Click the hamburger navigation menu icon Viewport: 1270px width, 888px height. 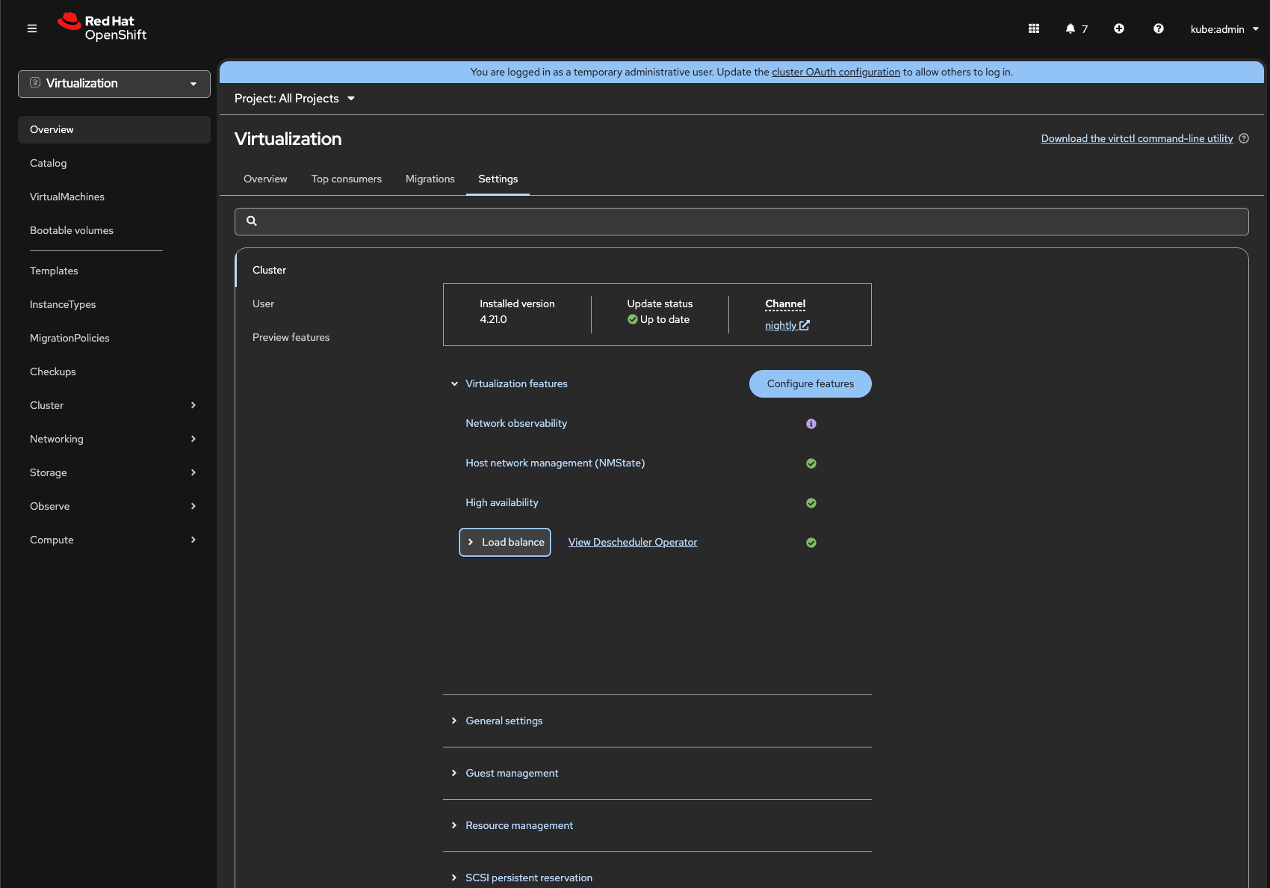click(32, 28)
